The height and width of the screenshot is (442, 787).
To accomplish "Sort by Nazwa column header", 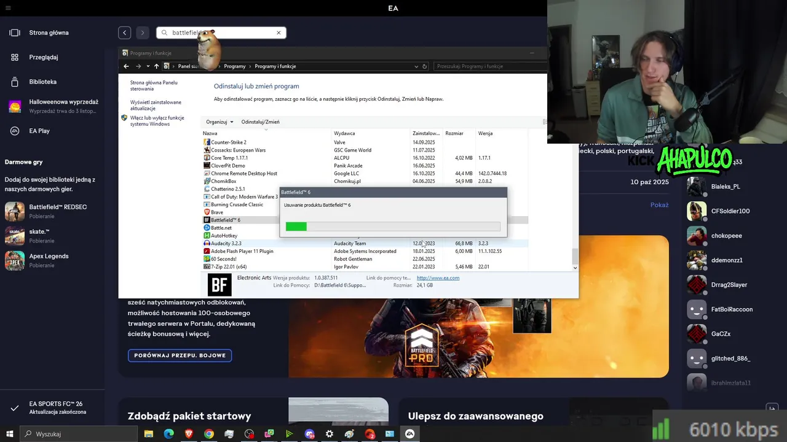I will pos(267,133).
